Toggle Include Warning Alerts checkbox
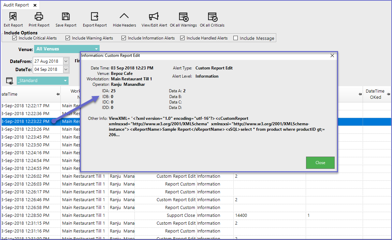Viewport: 392px width, 240px height. click(68, 38)
